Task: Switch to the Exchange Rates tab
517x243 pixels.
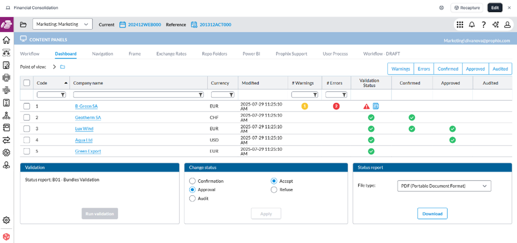Action: (171, 54)
